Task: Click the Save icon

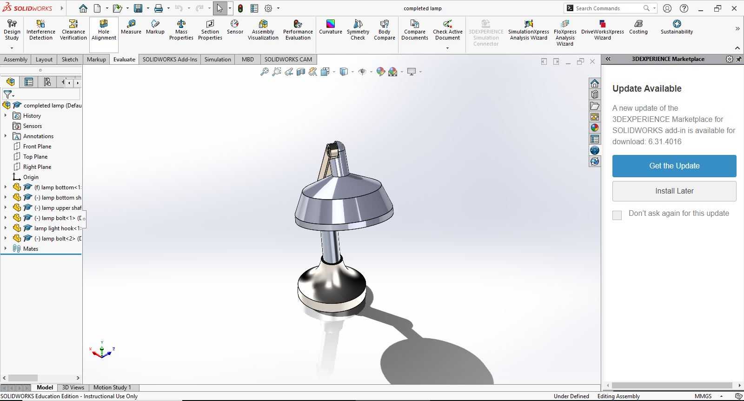Action: coord(138,8)
